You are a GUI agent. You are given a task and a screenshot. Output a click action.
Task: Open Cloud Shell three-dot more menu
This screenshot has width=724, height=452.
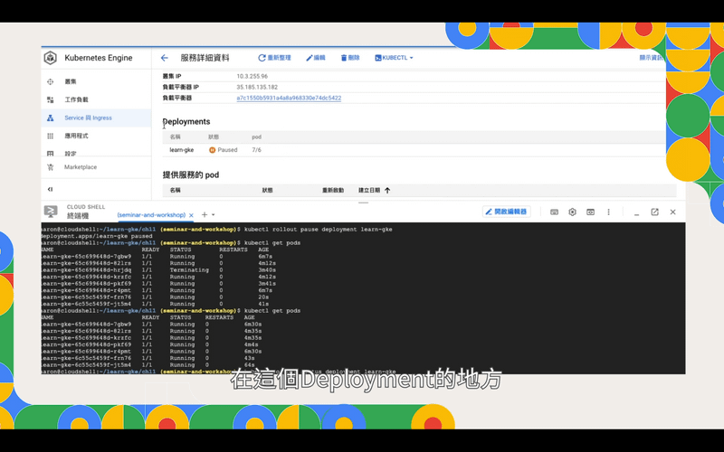coord(608,212)
